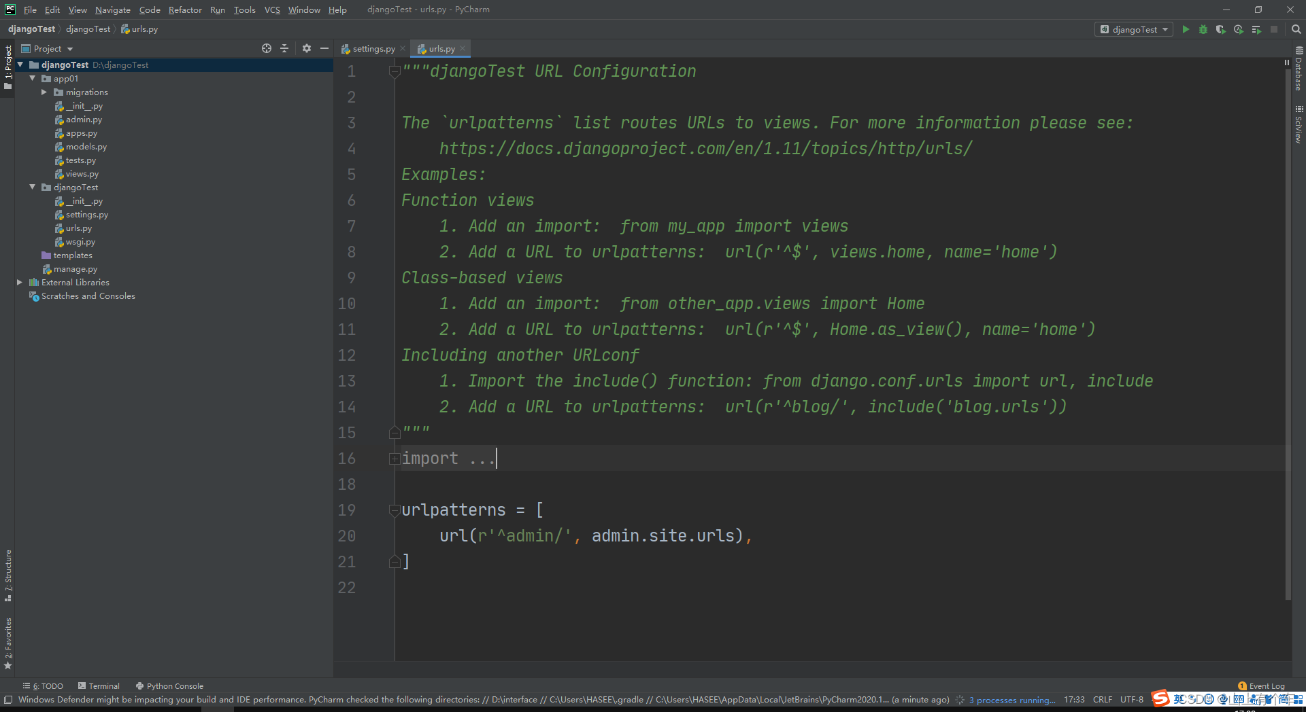Run djangoTest with coverage
Viewport: 1306px width, 712px height.
click(1220, 29)
